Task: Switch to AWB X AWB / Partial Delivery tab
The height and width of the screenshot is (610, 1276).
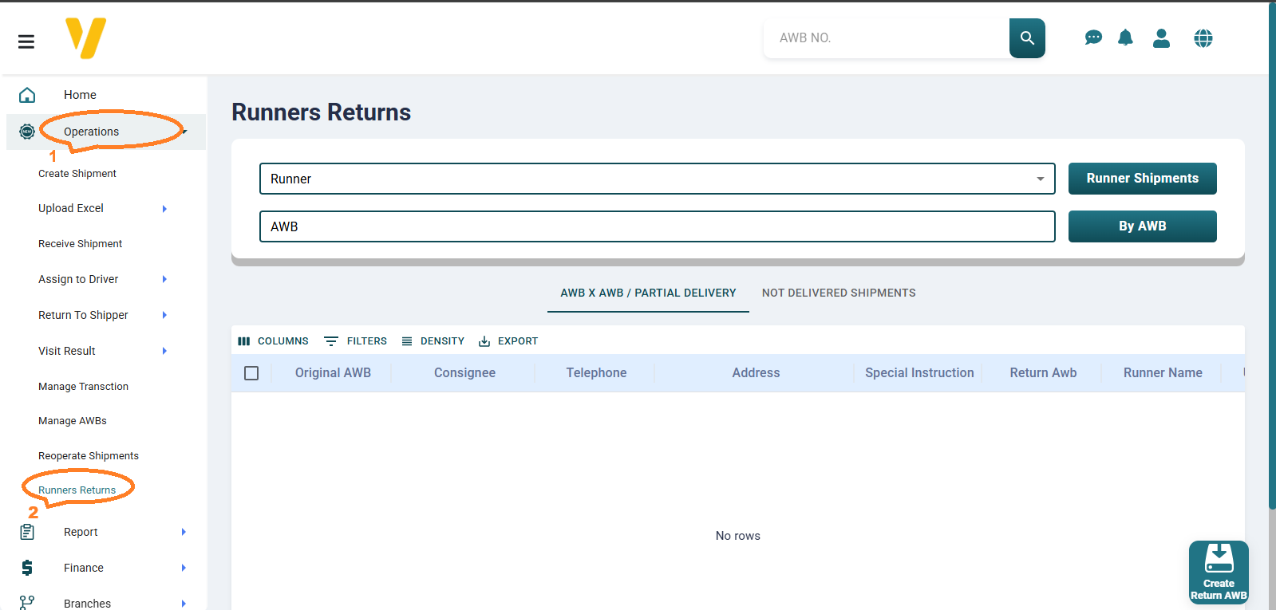Action: click(x=648, y=293)
